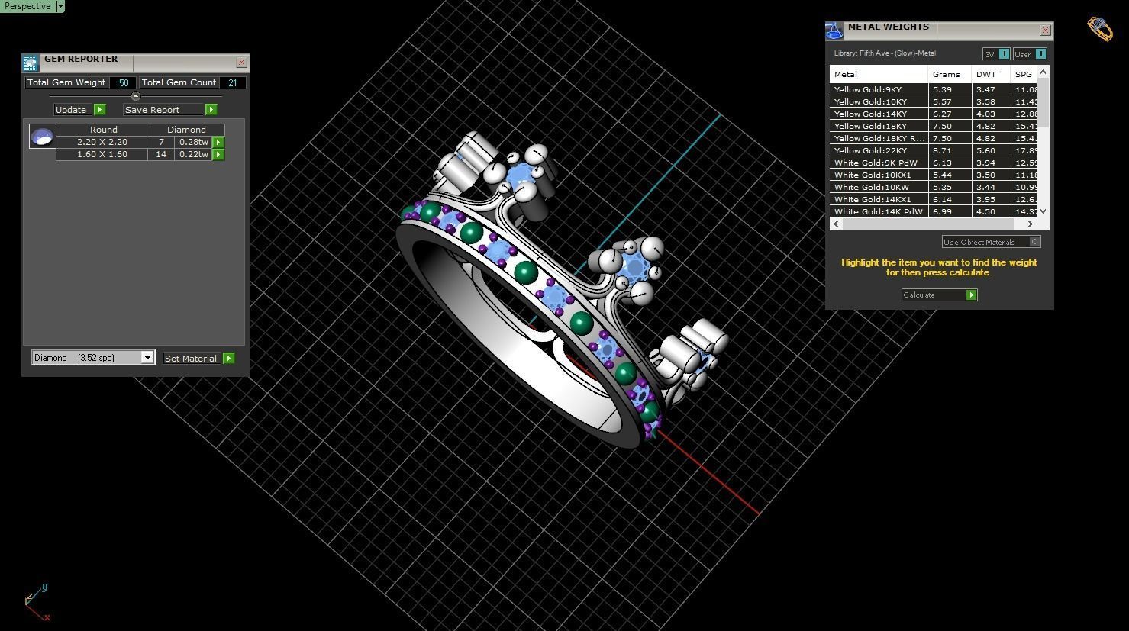The width and height of the screenshot is (1129, 631).
Task: Click green arrow on 2.20 X 2.20 row
Action: pos(218,143)
